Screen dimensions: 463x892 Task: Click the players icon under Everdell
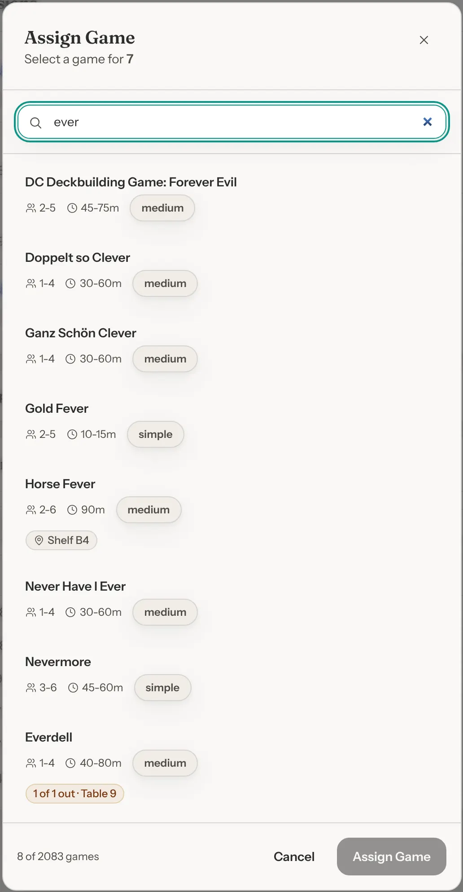(x=31, y=763)
